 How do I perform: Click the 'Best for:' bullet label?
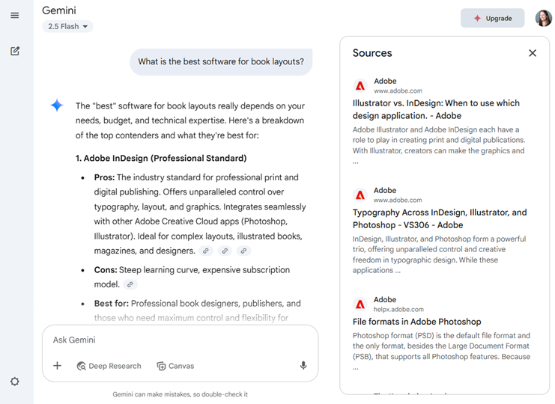pyautogui.click(x=112, y=303)
